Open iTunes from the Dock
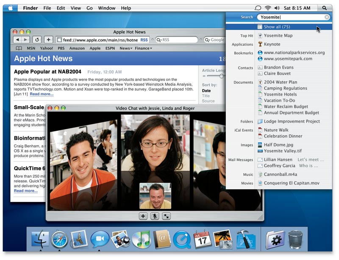 coord(141,240)
